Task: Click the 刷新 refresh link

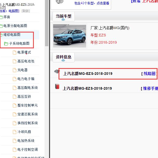Action: click(26, 11)
